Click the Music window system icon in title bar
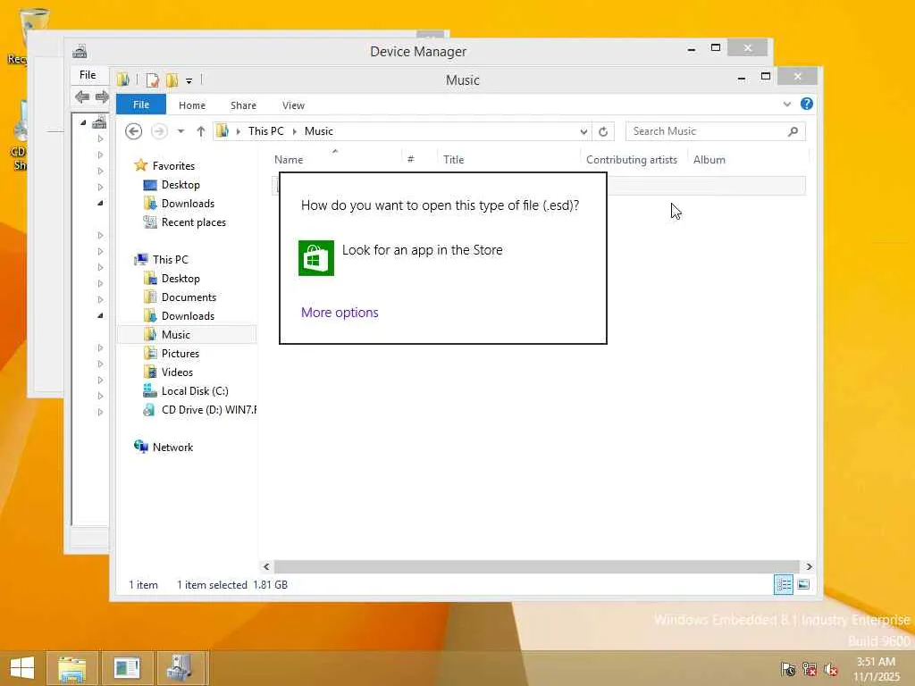Viewport: 915px width, 686px height. 123,79
